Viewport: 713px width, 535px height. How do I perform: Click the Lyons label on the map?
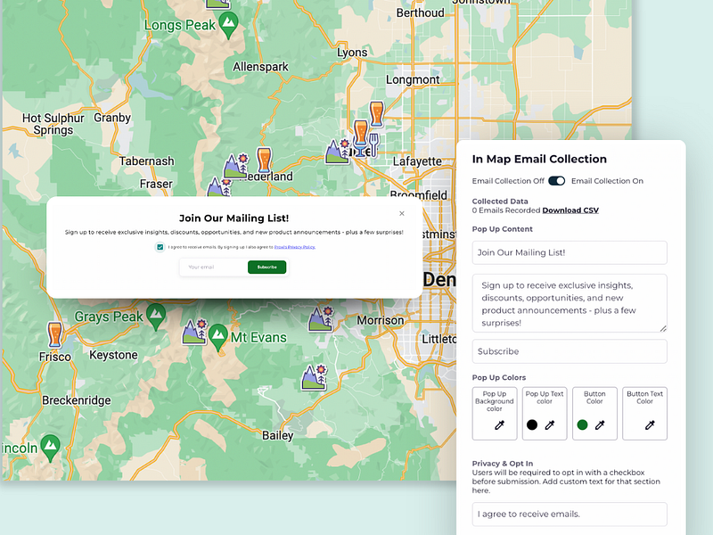coord(352,53)
